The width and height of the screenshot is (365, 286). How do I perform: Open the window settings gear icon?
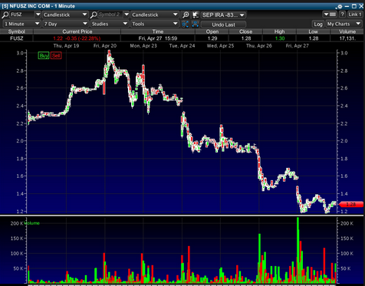[340, 6]
